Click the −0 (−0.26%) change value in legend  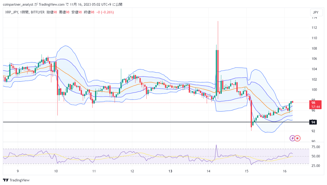pos(105,12)
